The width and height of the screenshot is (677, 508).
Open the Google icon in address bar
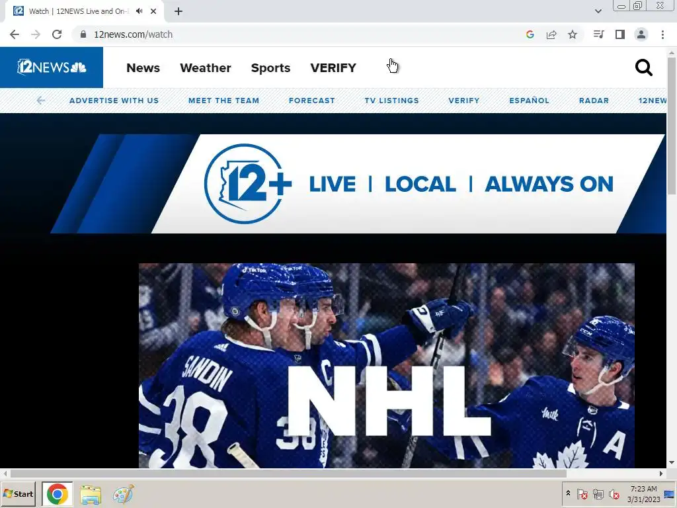530,34
